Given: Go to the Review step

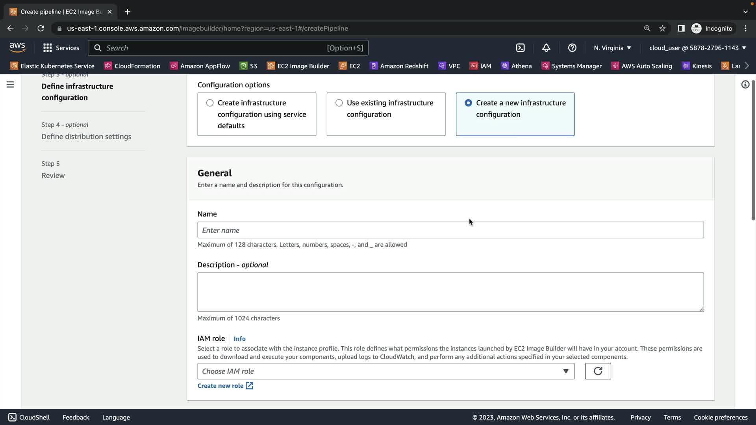Looking at the screenshot, I should [53, 176].
